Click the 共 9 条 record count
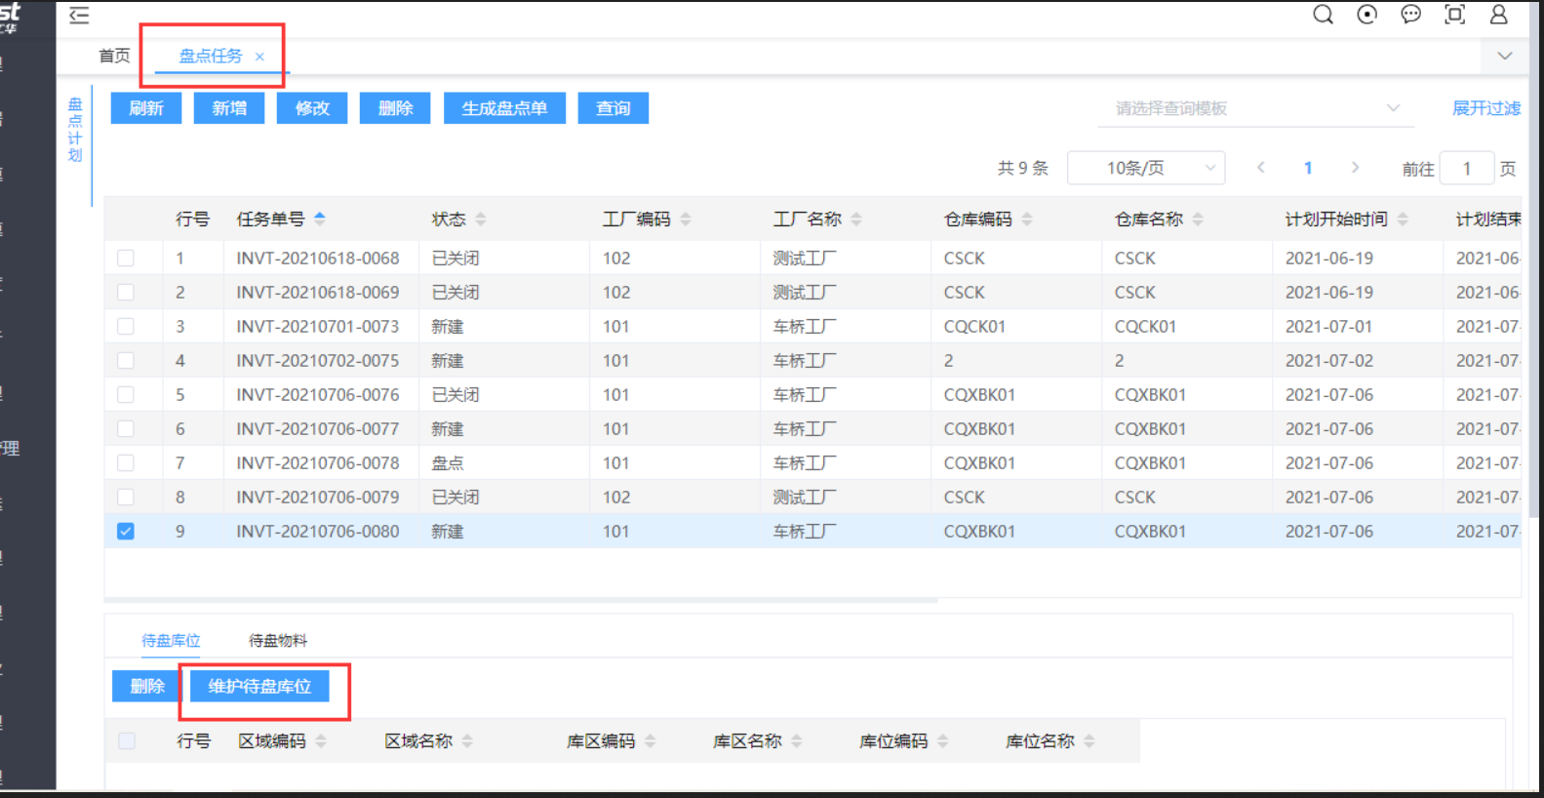The height and width of the screenshot is (798, 1544). pyautogui.click(x=1022, y=168)
